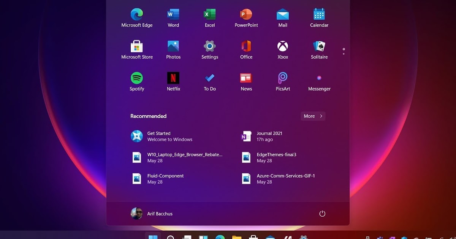The image size is (456, 239).
Task: Open the Fluid-Component recommended file
Action: pos(157,179)
